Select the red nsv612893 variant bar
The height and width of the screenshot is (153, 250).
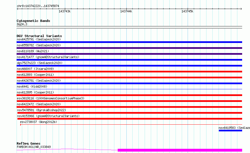coord(129,77)
